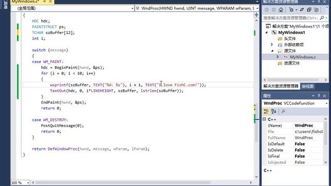The width and height of the screenshot is (331, 186).
Task: Click the IsInjected property False value
Action: tap(300, 162)
